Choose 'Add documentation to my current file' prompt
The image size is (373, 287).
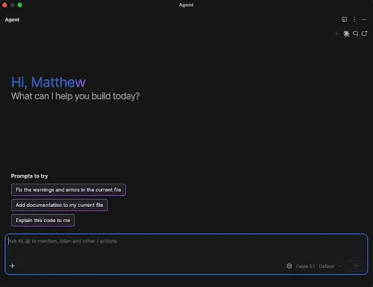[x=59, y=205]
